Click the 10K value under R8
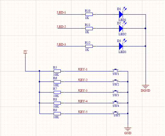The width and height of the screenshot is (165, 136). pyautogui.click(x=56, y=106)
